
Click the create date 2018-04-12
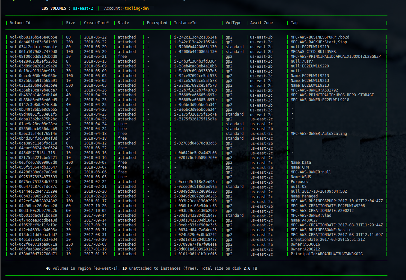pyautogui.click(x=95, y=143)
